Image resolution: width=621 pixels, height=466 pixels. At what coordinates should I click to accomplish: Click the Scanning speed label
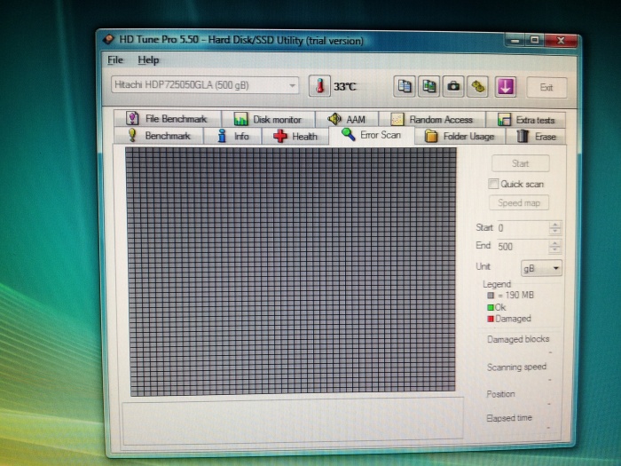click(x=516, y=367)
